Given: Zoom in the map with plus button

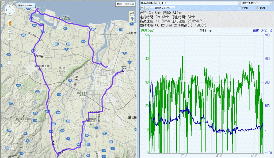Looking at the screenshot, I should pos(10,31).
